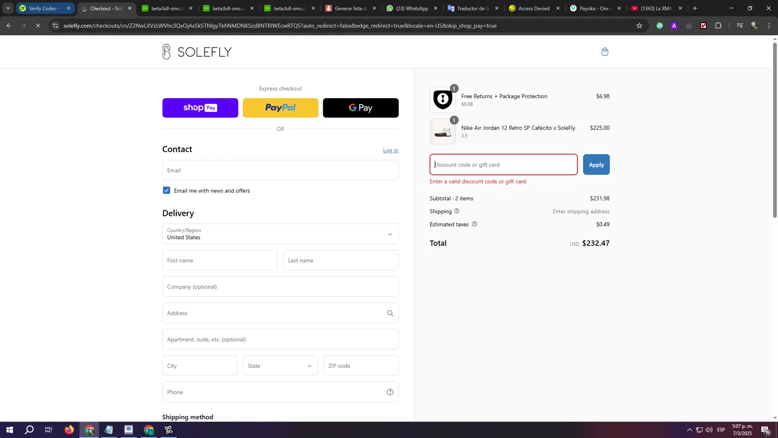Viewport: 778px width, 438px height.
Task: Pay with Google Pay button
Action: coord(360,108)
